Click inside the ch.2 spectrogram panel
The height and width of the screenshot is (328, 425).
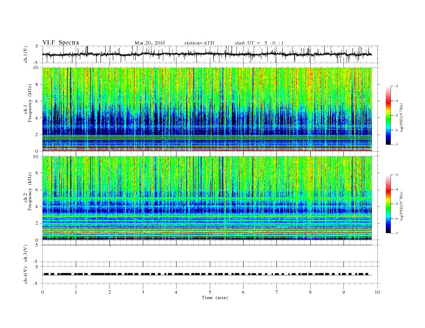tap(207, 198)
